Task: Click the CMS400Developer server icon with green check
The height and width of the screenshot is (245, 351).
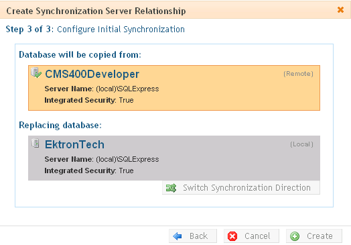Action: 36,73
